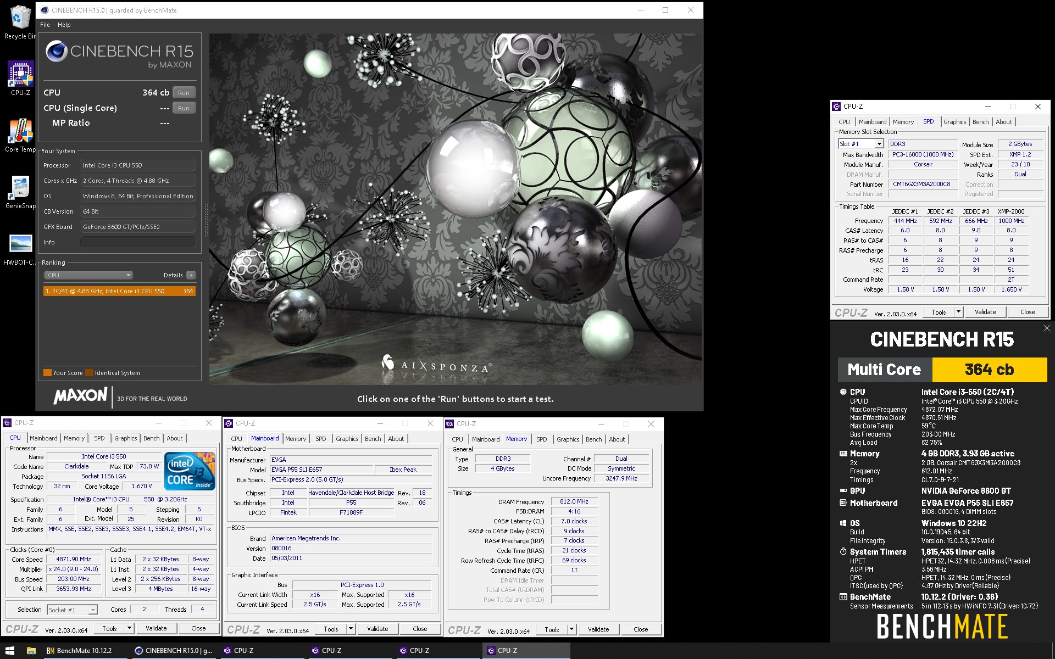This screenshot has width=1055, height=659.
Task: Click the Windows Start button
Action: tap(10, 651)
